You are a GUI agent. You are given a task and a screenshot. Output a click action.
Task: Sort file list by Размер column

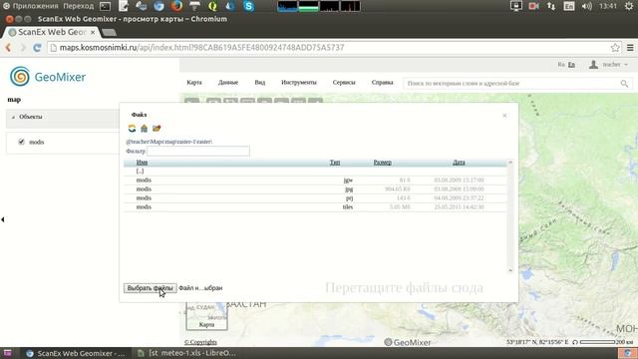(x=383, y=162)
